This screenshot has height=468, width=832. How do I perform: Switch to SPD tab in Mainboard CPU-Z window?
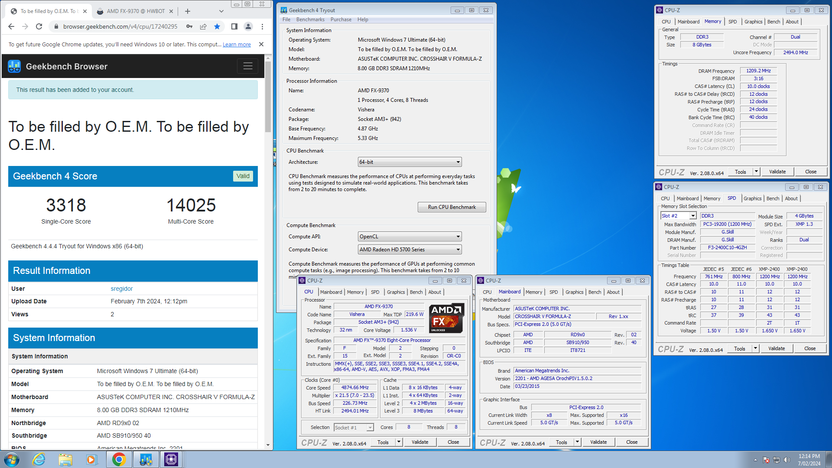[x=554, y=292]
